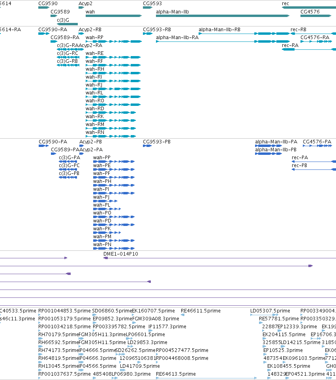Image resolution: width=336 pixels, height=380 pixels.
Task: Click the CG9593-RB transcript
Action: 148,34
